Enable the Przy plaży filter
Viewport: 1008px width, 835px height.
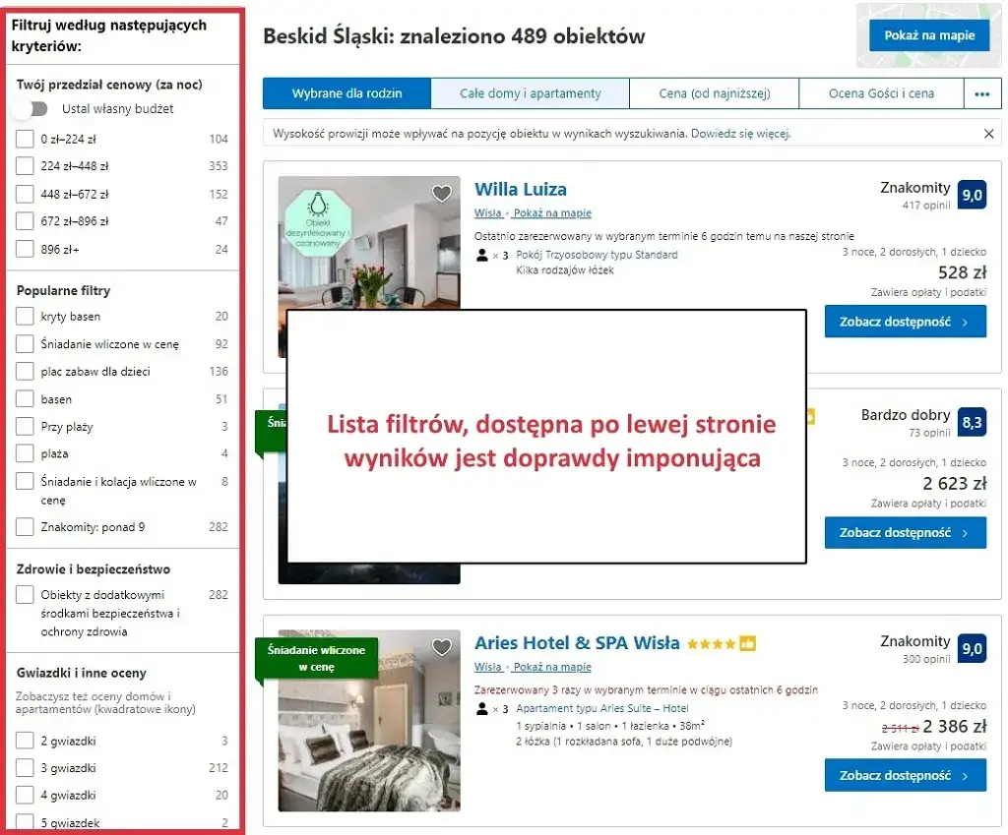pos(27,427)
